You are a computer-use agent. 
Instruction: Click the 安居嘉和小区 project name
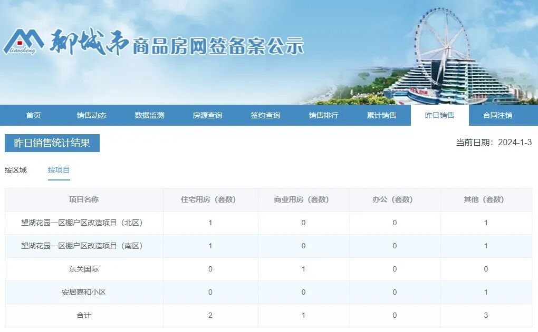point(83,292)
